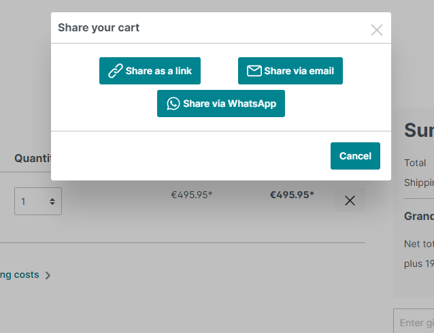
Task: Click the WhatsApp logo icon
Action: (173, 104)
